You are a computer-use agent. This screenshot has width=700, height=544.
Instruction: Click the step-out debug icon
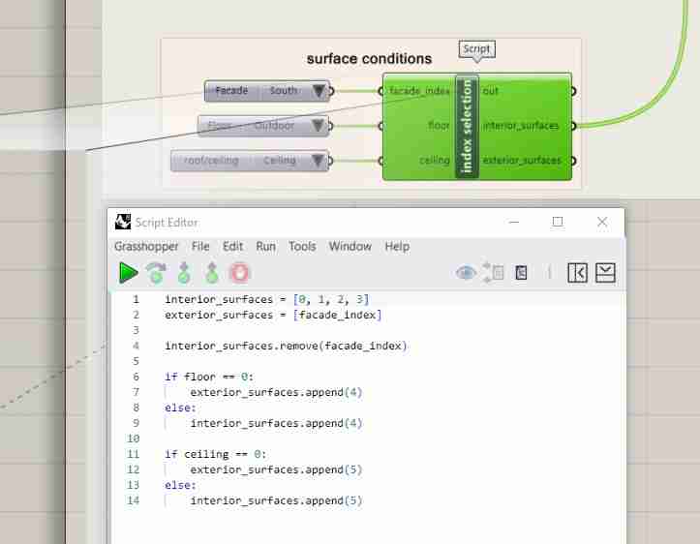211,273
